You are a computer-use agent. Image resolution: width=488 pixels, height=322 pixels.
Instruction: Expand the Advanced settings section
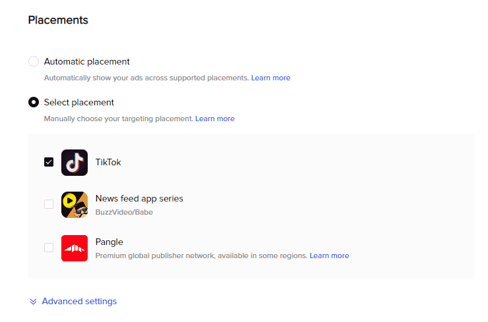[79, 301]
